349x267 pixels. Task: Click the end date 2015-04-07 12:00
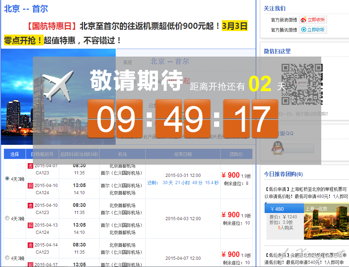(183, 258)
